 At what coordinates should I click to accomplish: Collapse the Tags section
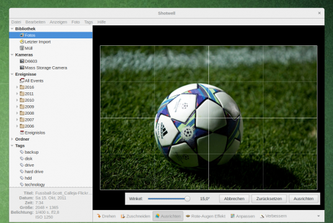[x=12, y=146]
